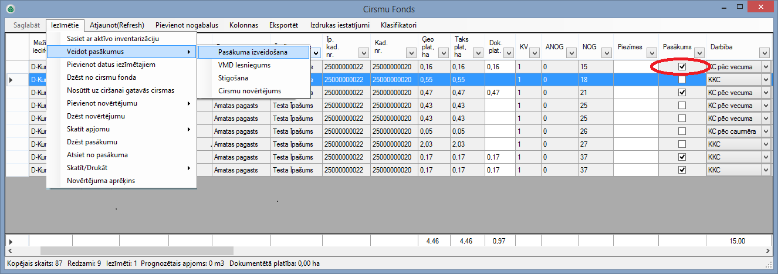
Task: Open the ANOG column filter dropdown
Action: [x=571, y=53]
